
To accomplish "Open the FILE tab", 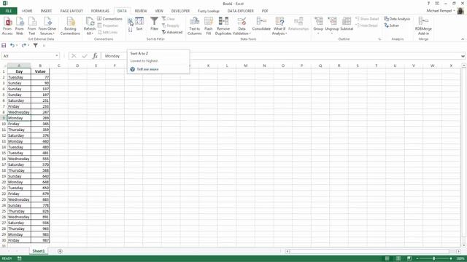I will [x=8, y=11].
